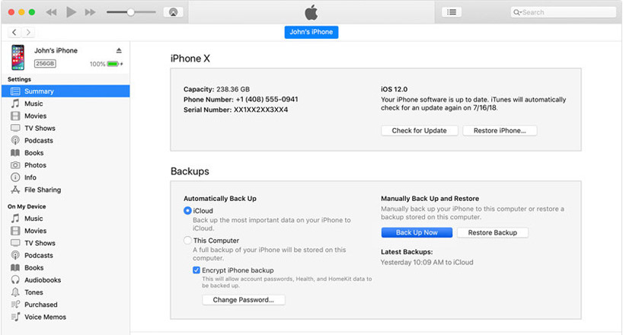The width and height of the screenshot is (623, 335).
Task: Click the serial number XX1XX2XX3XX4
Action: [x=260, y=110]
